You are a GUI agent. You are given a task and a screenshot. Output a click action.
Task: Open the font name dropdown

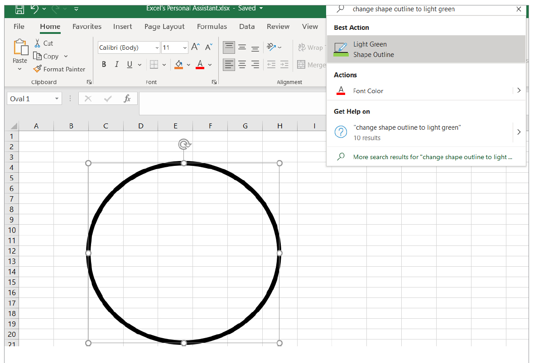click(x=157, y=47)
